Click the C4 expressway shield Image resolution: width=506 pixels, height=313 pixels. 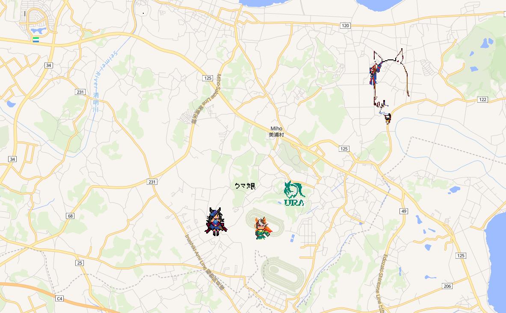pyautogui.click(x=59, y=298)
